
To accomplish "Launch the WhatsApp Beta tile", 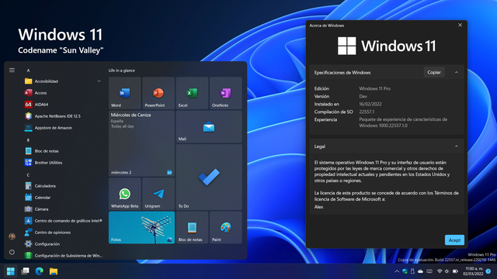I will (125, 194).
